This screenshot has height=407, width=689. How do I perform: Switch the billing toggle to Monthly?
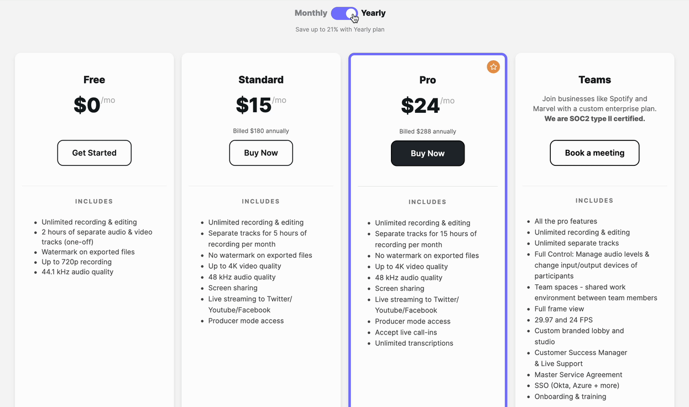pyautogui.click(x=345, y=13)
